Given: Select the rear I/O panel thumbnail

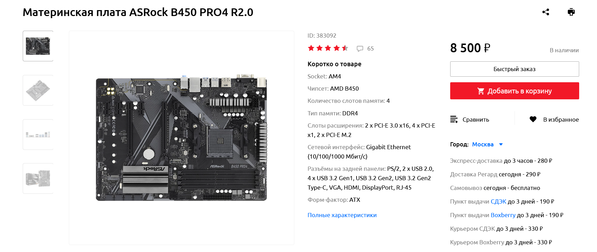Looking at the screenshot, I should [38, 135].
